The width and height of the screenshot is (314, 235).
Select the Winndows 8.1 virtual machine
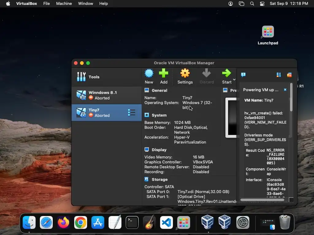106,95
